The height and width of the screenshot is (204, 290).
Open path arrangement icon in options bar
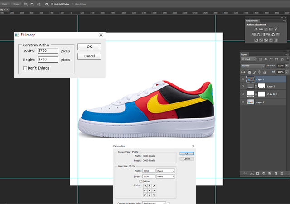[39, 4]
